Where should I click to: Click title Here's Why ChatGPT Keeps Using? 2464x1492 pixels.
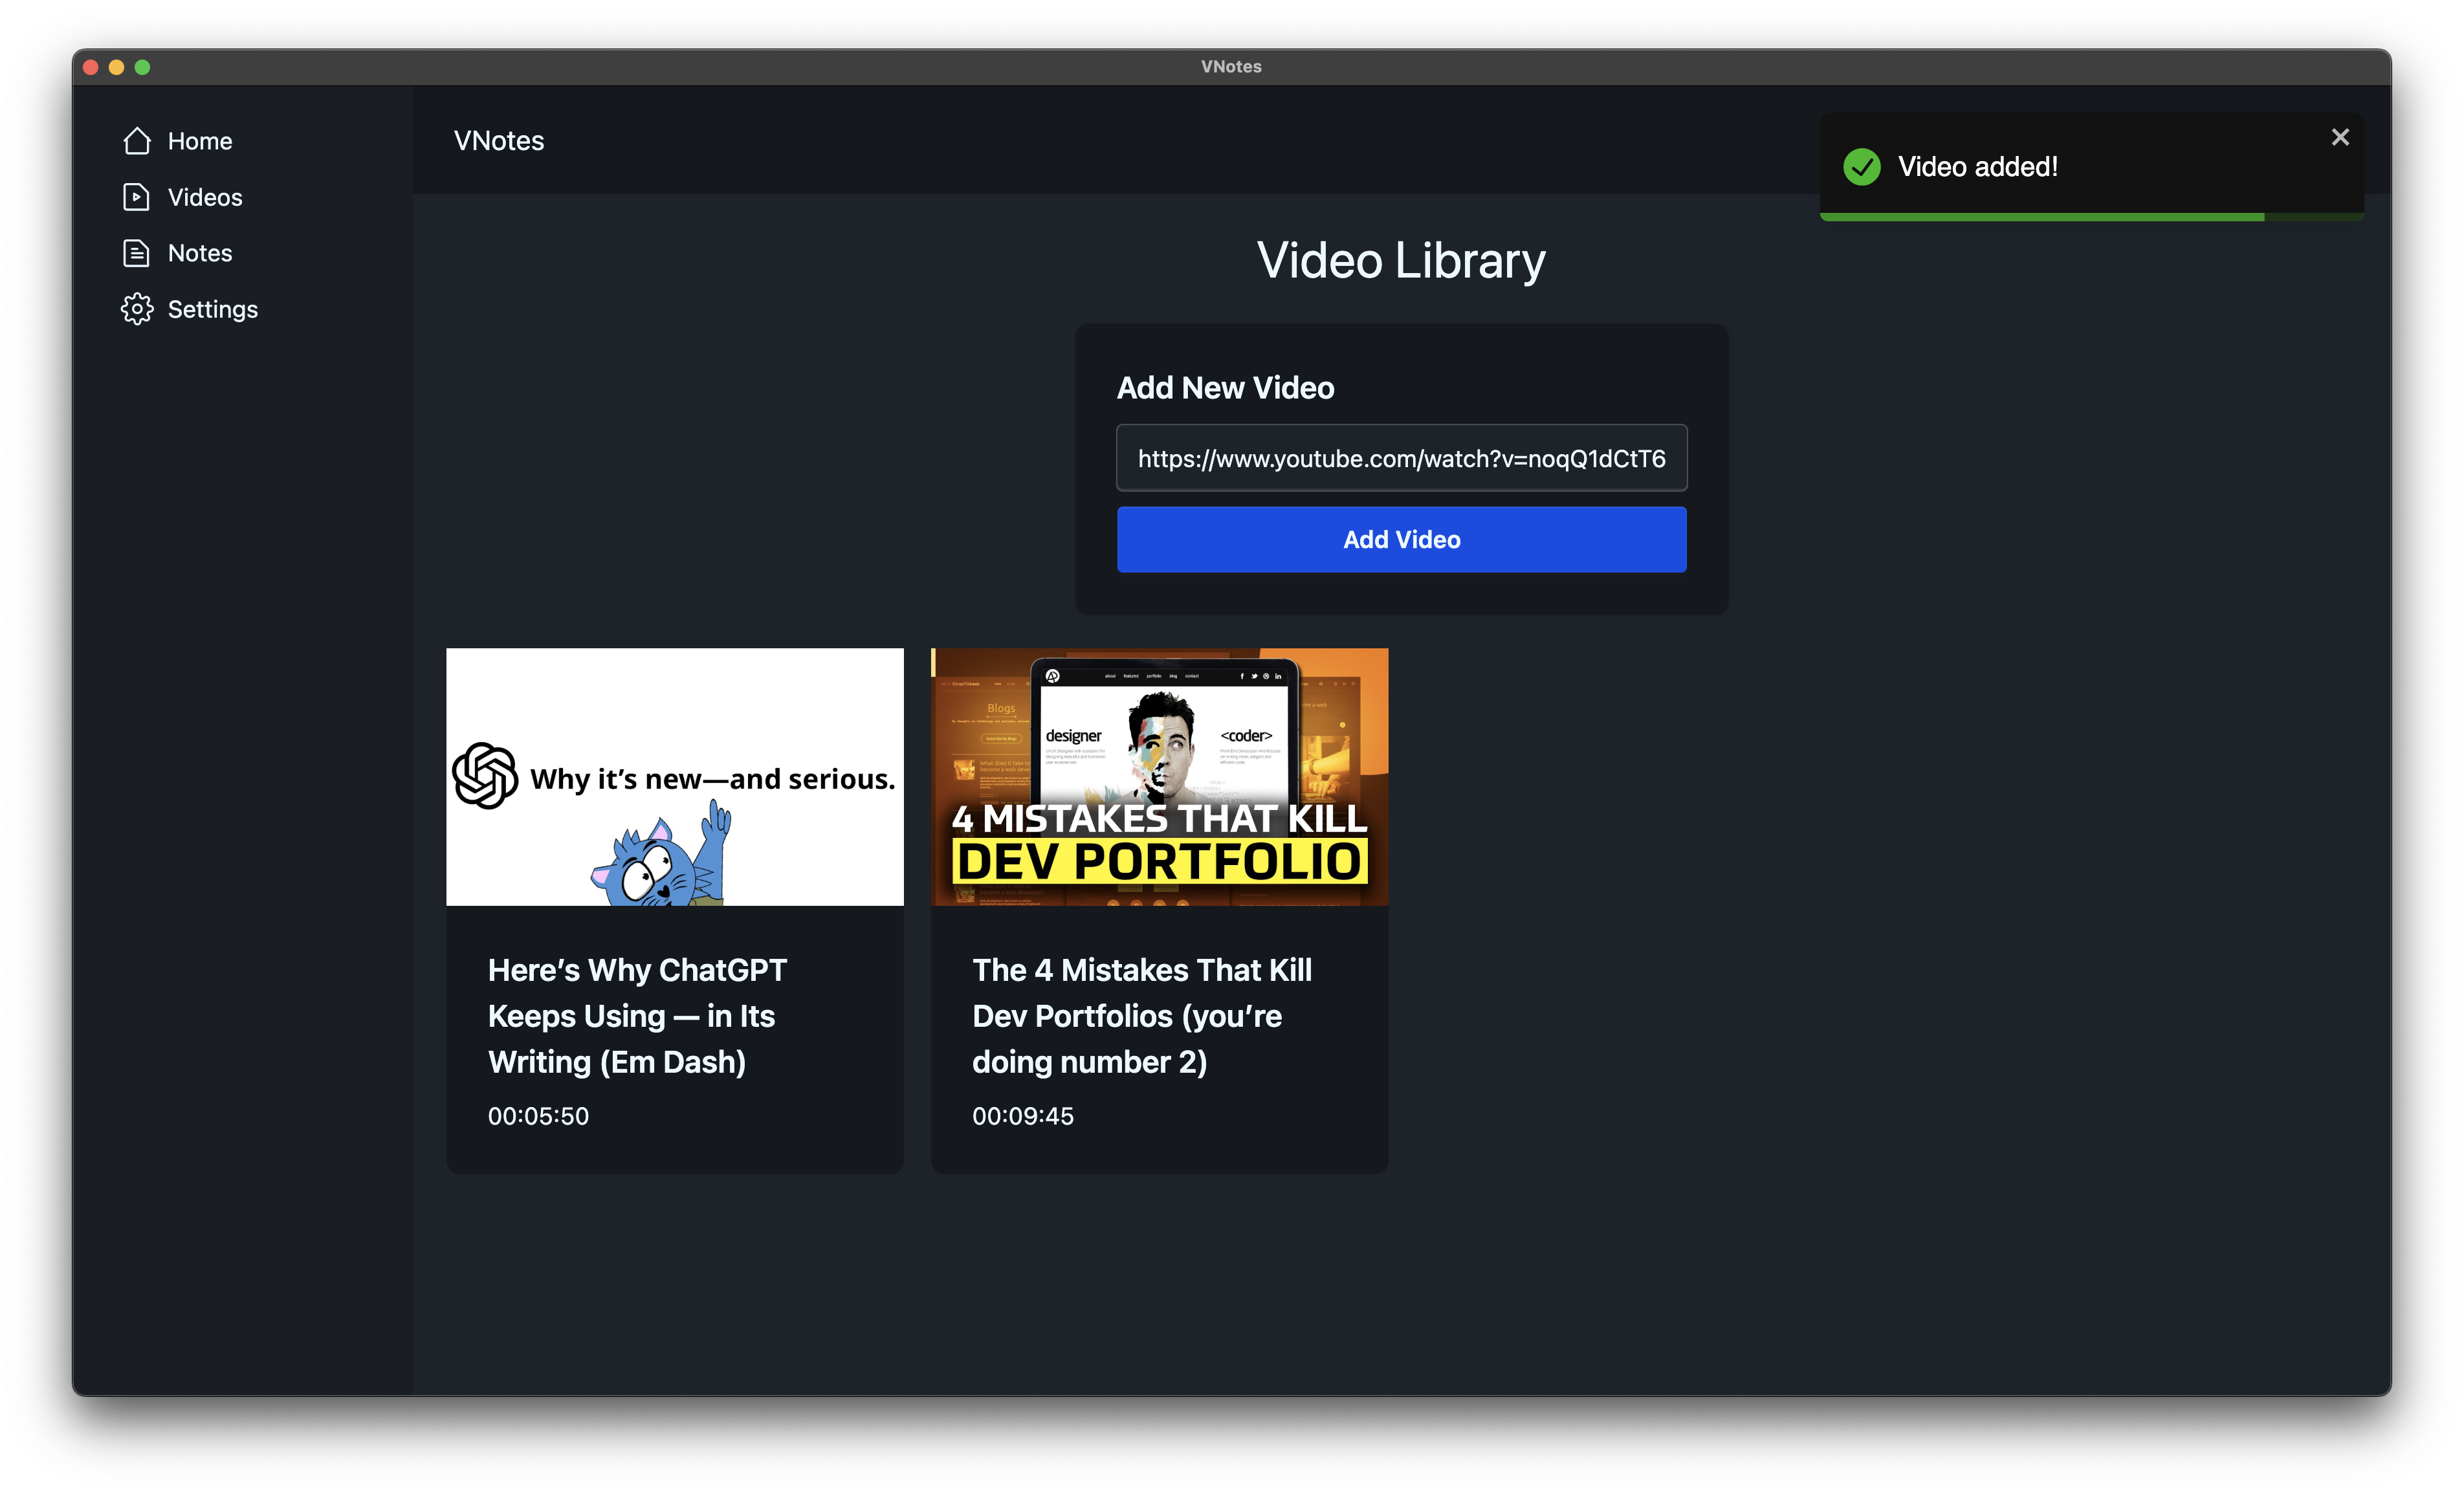(637, 1015)
